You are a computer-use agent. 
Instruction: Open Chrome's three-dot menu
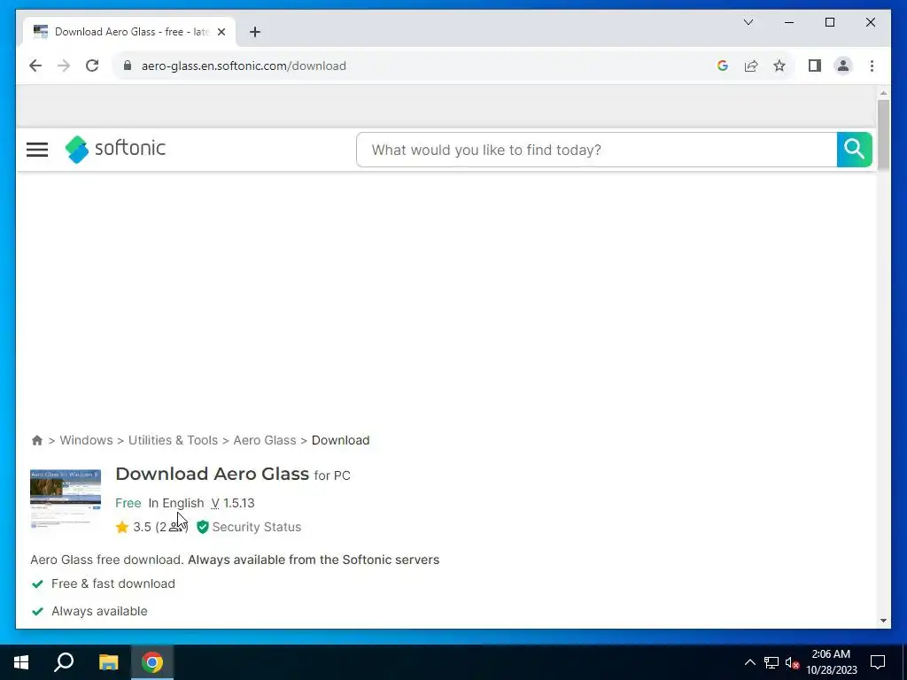[x=872, y=66]
